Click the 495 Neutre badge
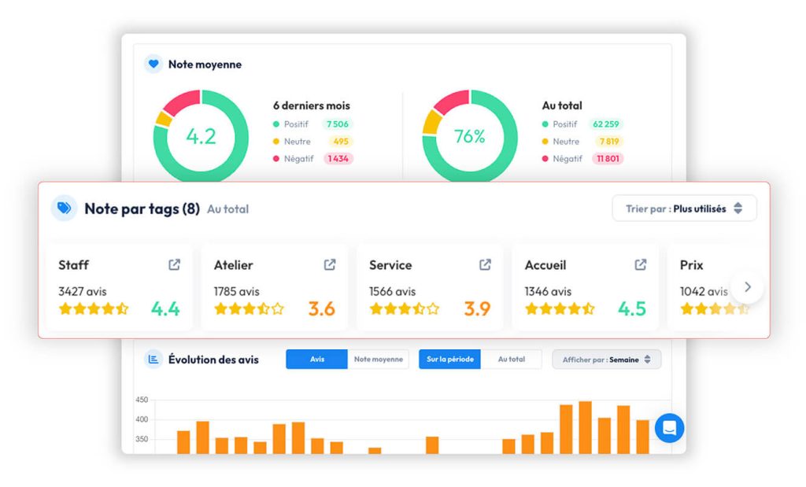806x487 pixels. coord(341,142)
